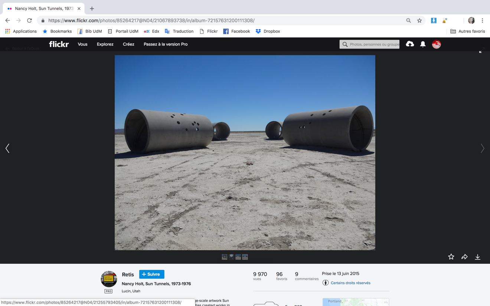Click the Prise le 13 juin 2015 date
The image size is (490, 306).
340,274
